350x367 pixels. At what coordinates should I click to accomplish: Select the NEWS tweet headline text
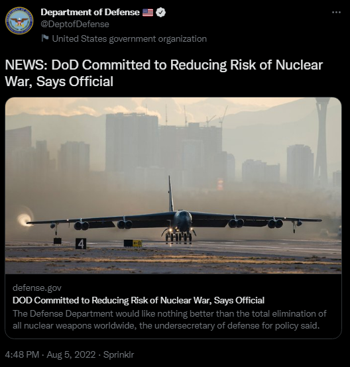[164, 74]
